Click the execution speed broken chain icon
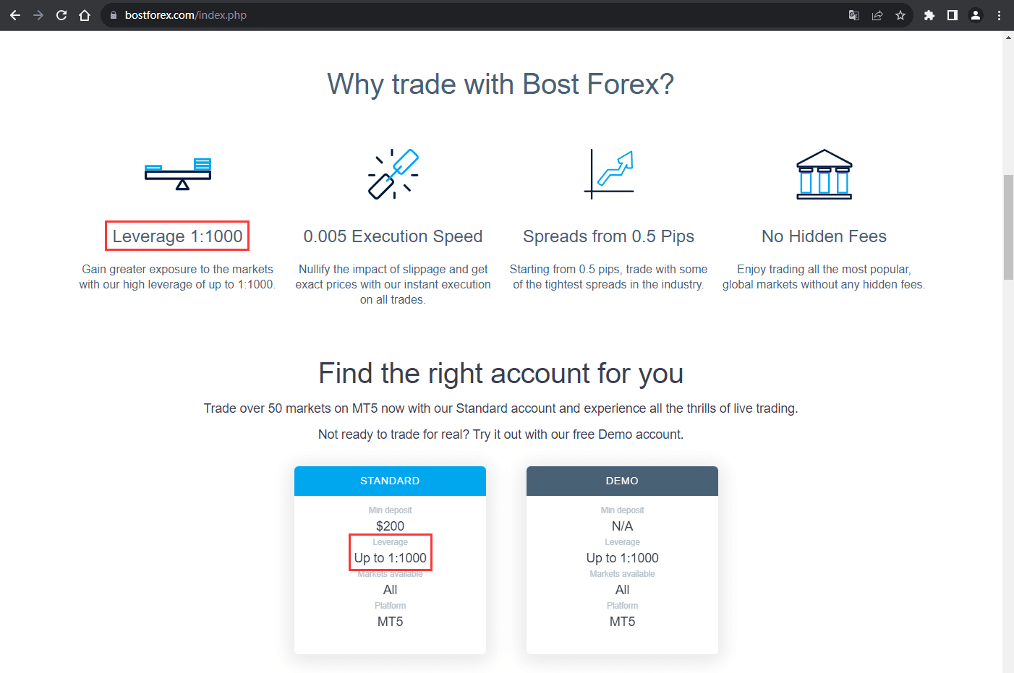The image size is (1014, 673). click(393, 173)
